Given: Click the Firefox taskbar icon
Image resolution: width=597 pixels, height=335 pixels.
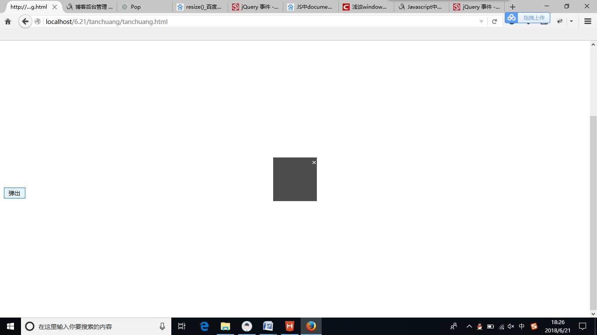Looking at the screenshot, I should (311, 326).
